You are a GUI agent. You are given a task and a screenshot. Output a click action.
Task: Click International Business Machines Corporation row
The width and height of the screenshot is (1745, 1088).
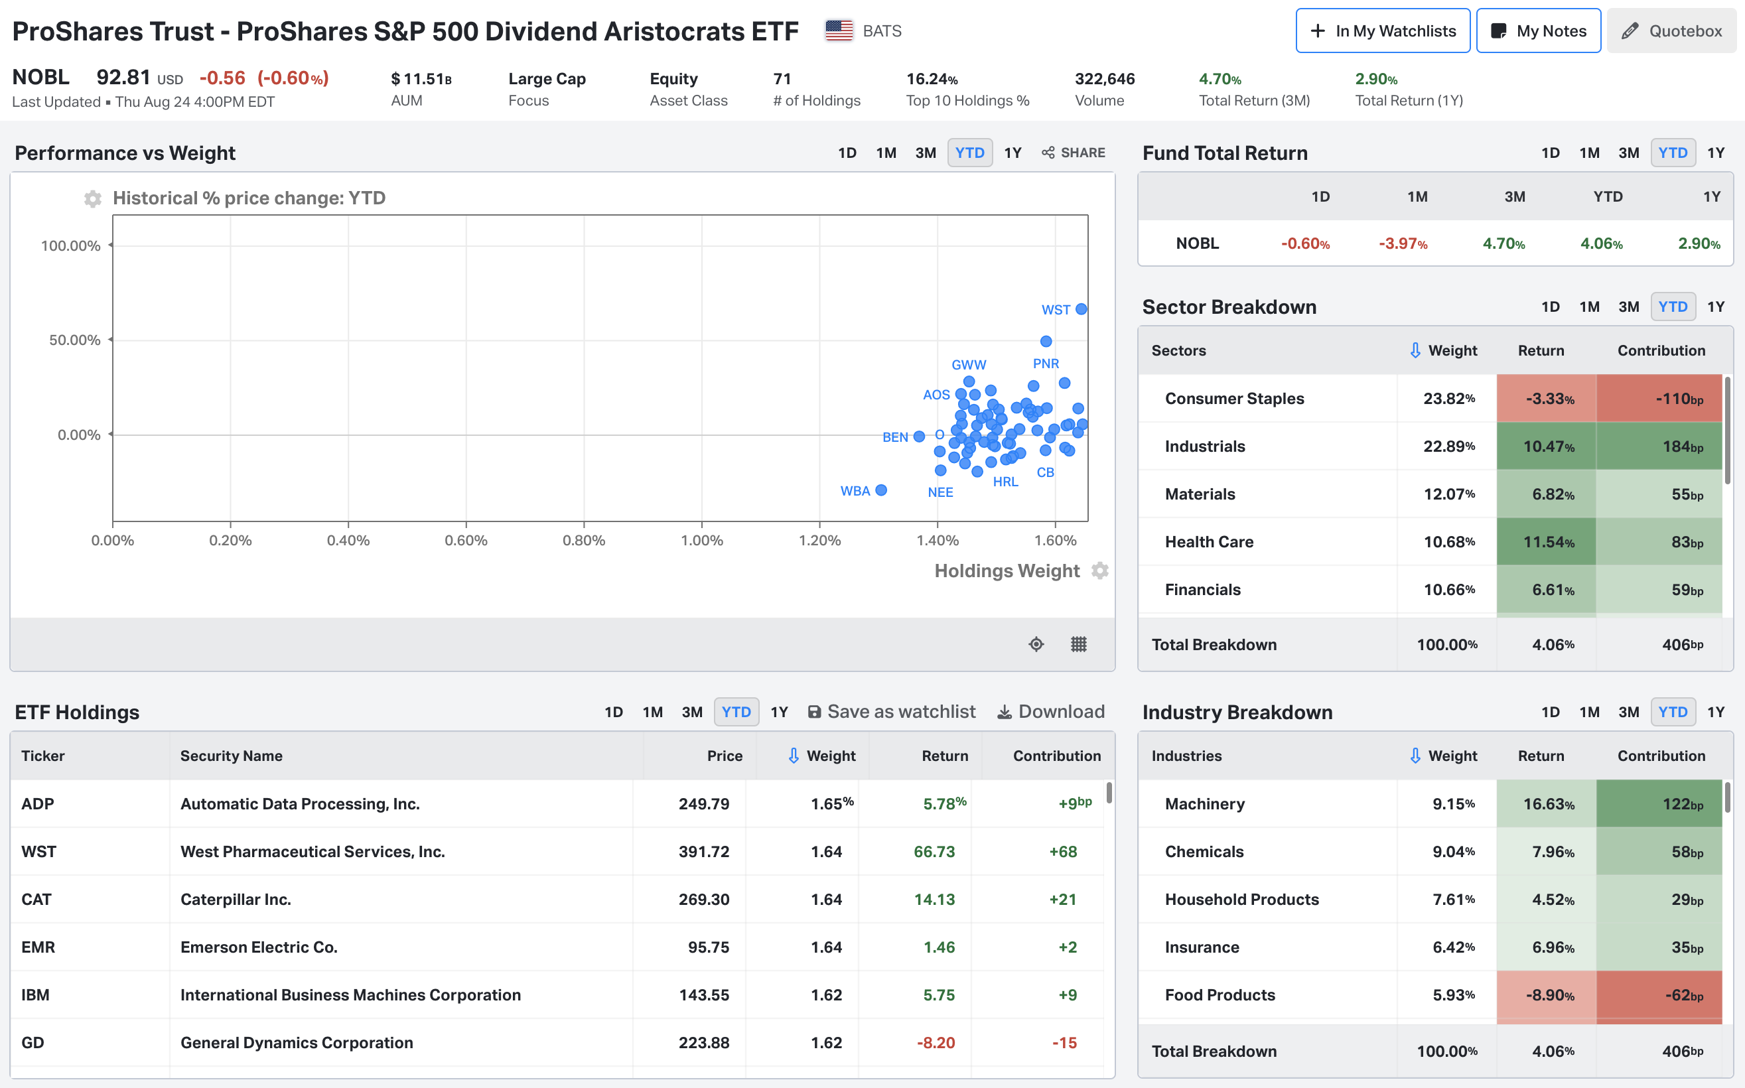pyautogui.click(x=557, y=995)
